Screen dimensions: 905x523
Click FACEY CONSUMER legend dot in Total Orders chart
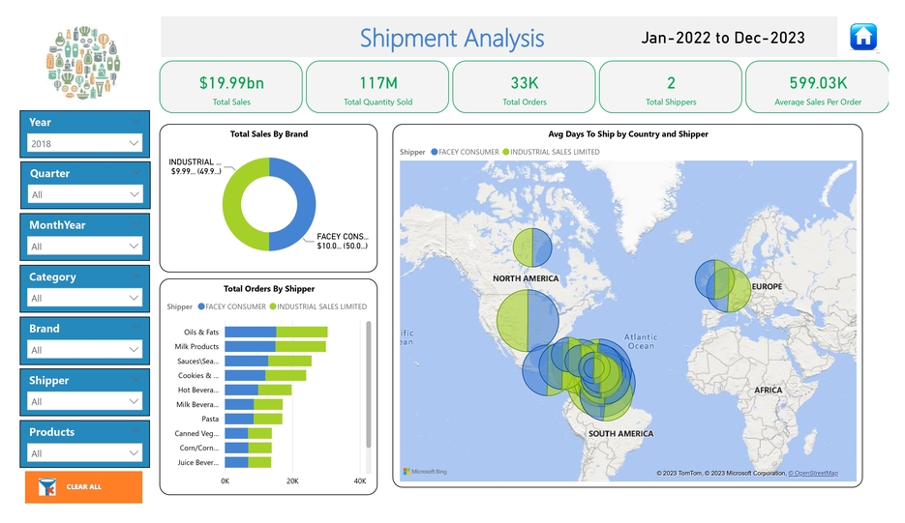click(201, 306)
